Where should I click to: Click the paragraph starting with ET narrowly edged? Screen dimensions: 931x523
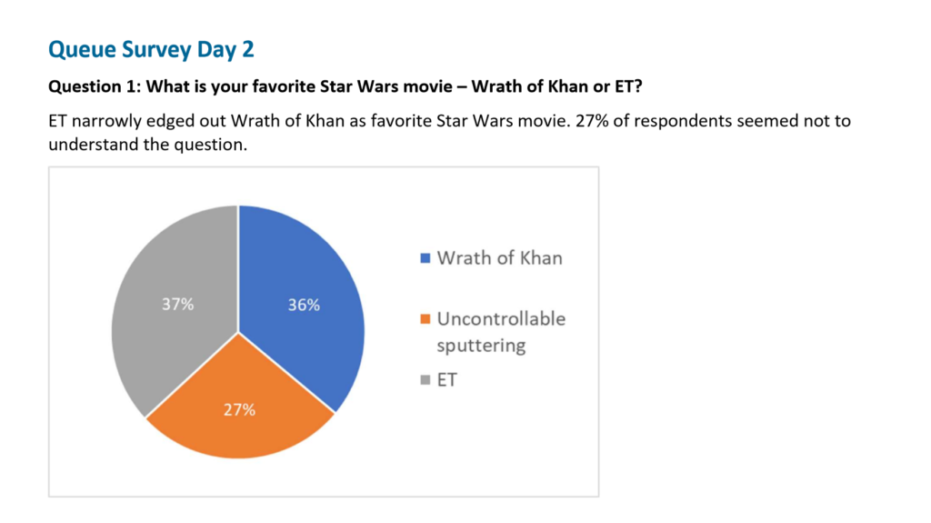click(x=449, y=133)
